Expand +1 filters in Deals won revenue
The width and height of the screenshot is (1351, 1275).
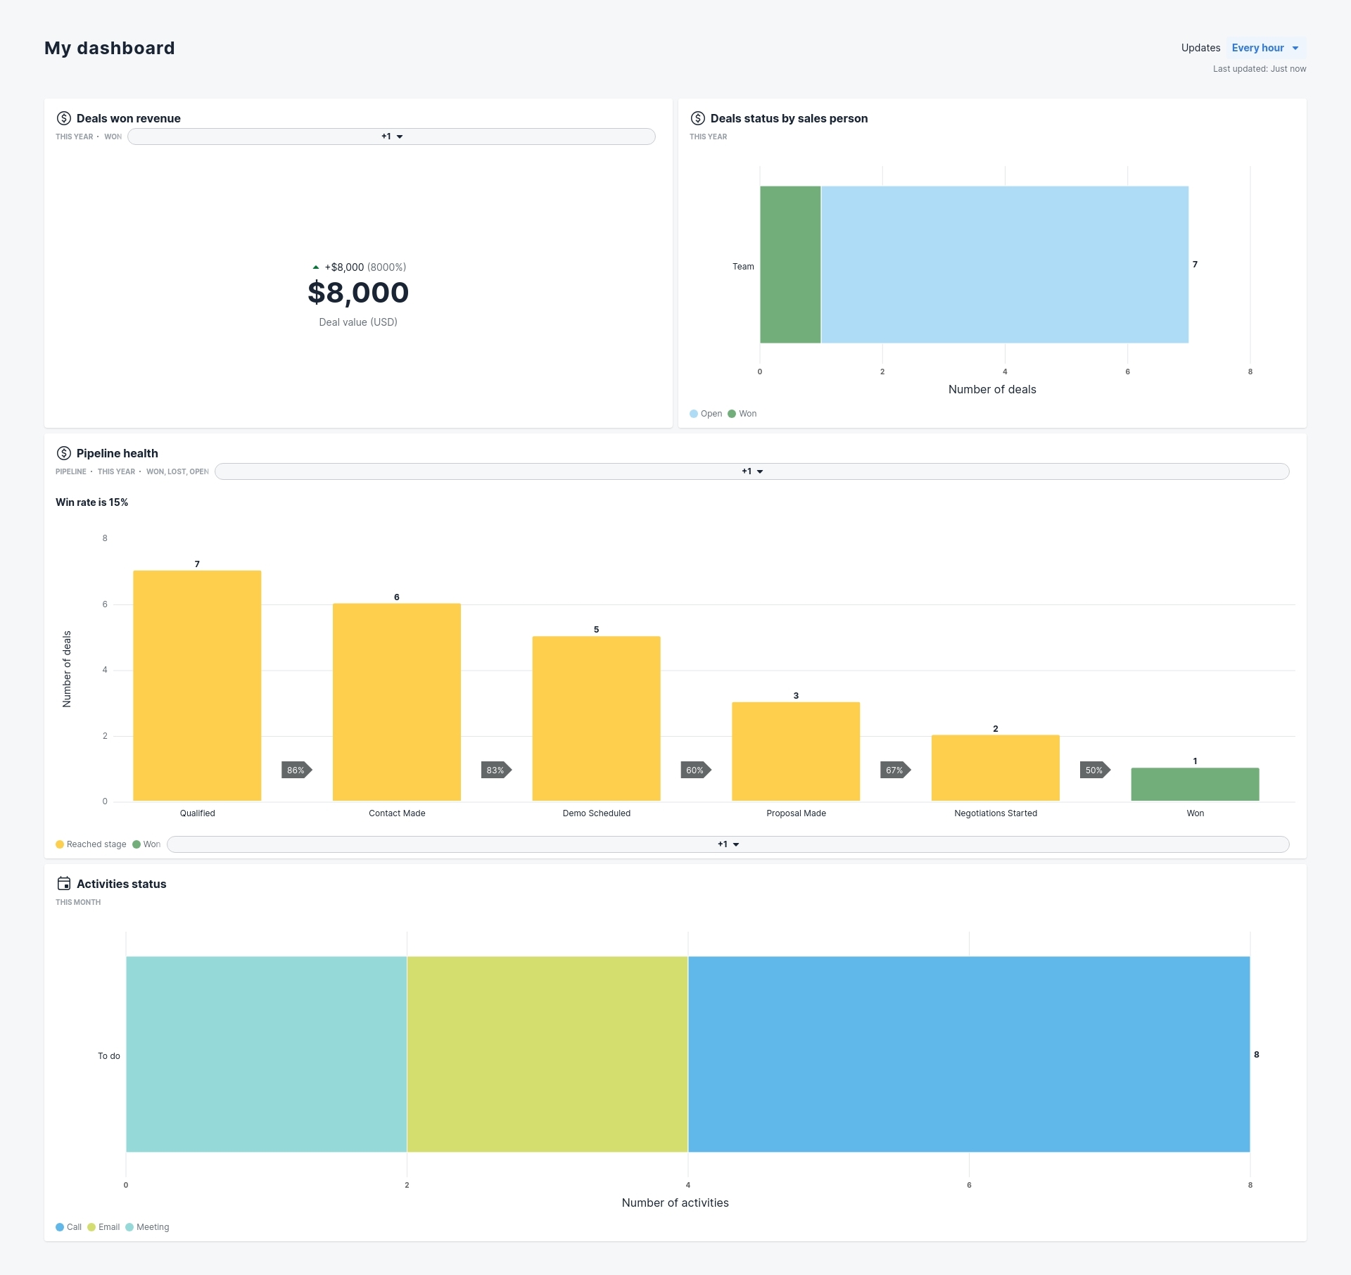pyautogui.click(x=392, y=137)
